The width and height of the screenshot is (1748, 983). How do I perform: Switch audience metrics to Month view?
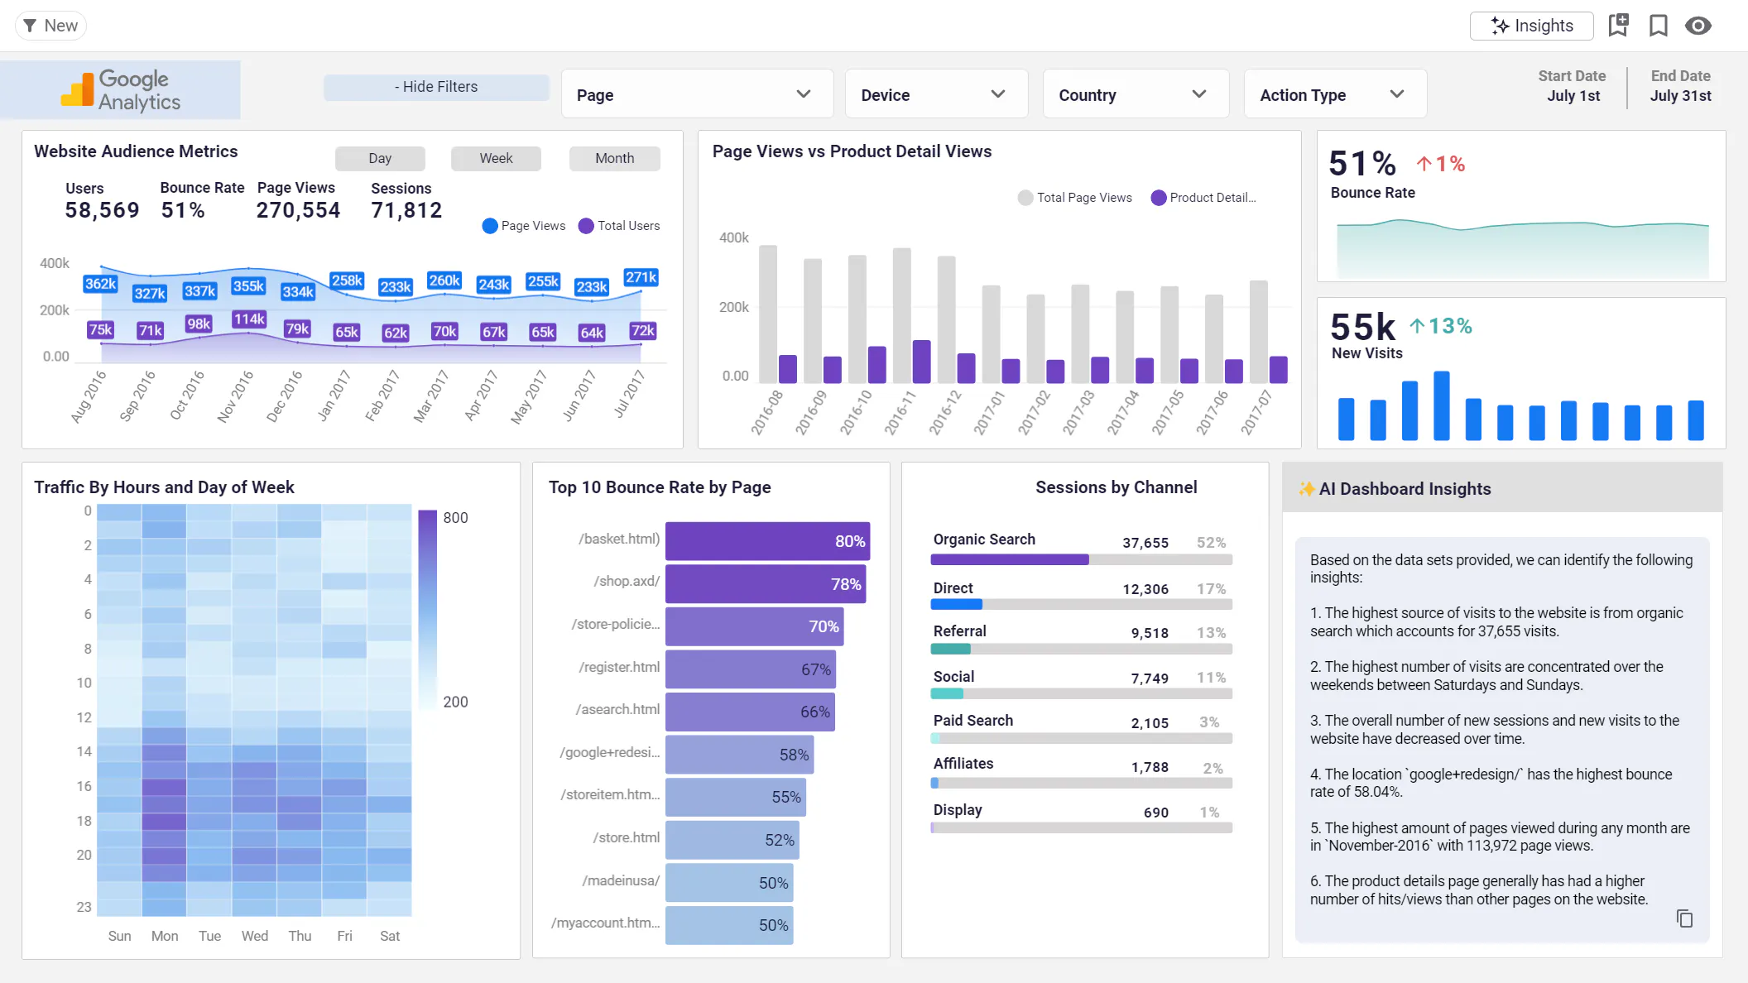pos(614,158)
